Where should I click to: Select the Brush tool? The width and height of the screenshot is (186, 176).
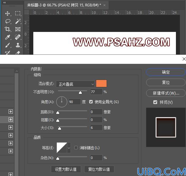[7, 45]
